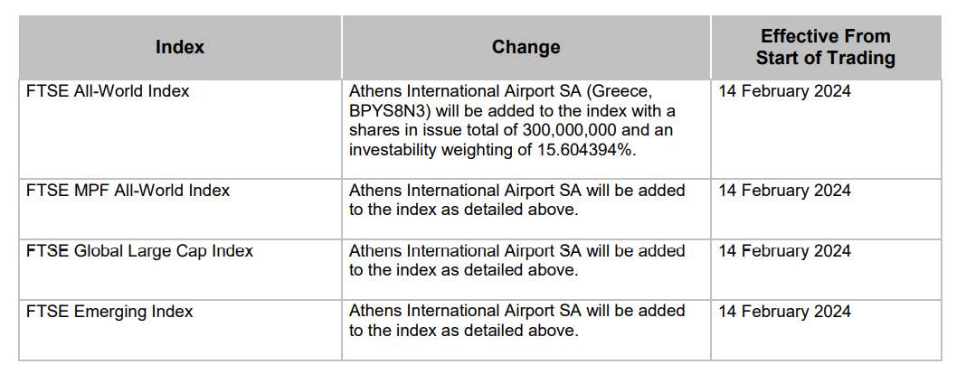Select the FTSE MPF All-World Index cell

[x=128, y=191]
